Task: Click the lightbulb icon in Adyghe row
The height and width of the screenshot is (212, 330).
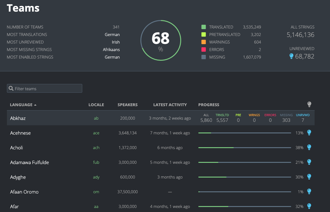Action: [309, 177]
